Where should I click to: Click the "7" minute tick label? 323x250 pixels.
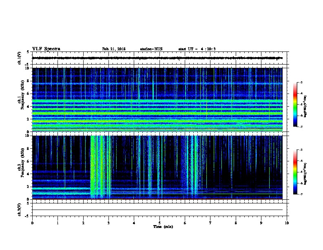pyautogui.click(x=210, y=223)
